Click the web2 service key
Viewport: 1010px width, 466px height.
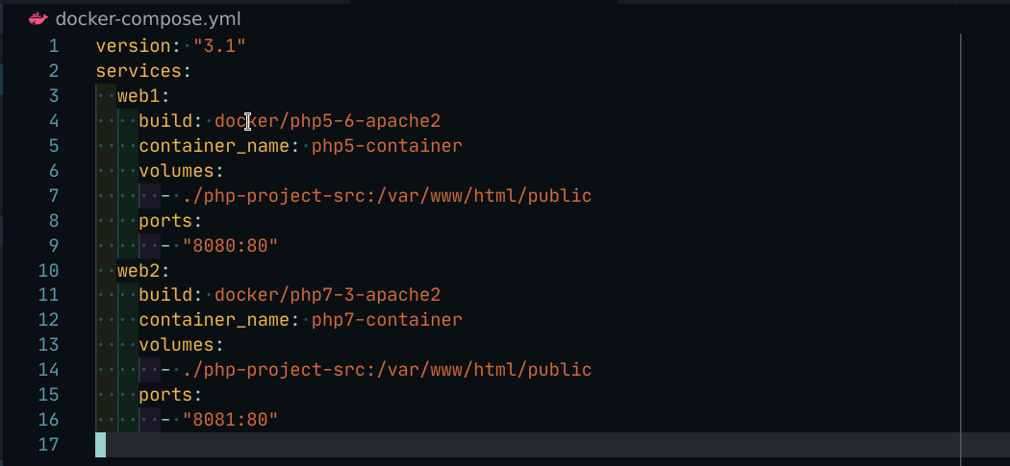[x=140, y=270]
